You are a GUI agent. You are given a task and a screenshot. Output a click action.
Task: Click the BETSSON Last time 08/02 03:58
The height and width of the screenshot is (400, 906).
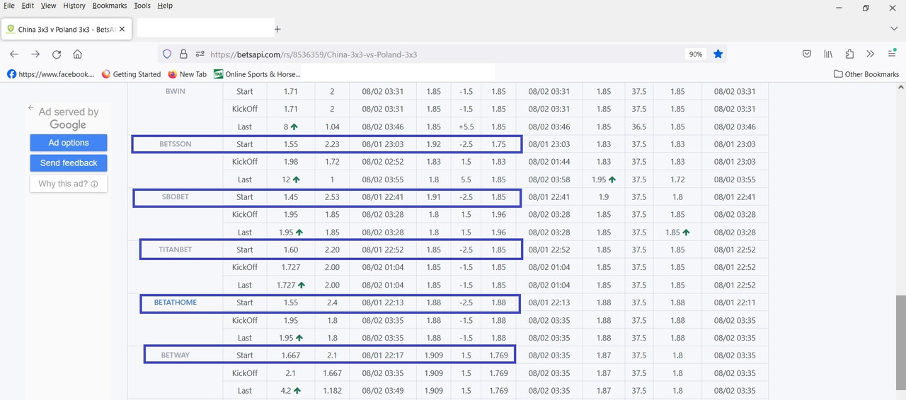(549, 180)
